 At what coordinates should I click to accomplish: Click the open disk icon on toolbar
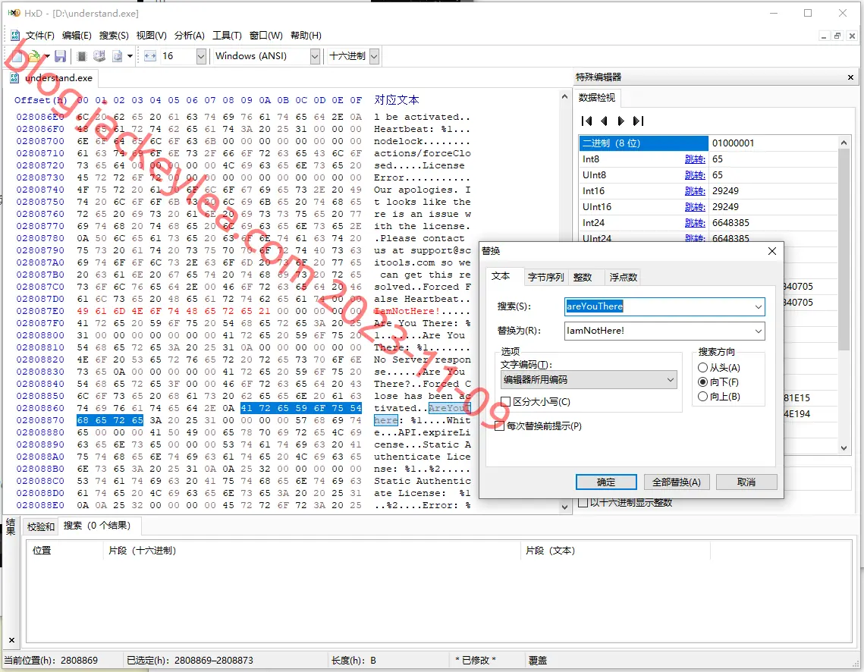(x=98, y=56)
